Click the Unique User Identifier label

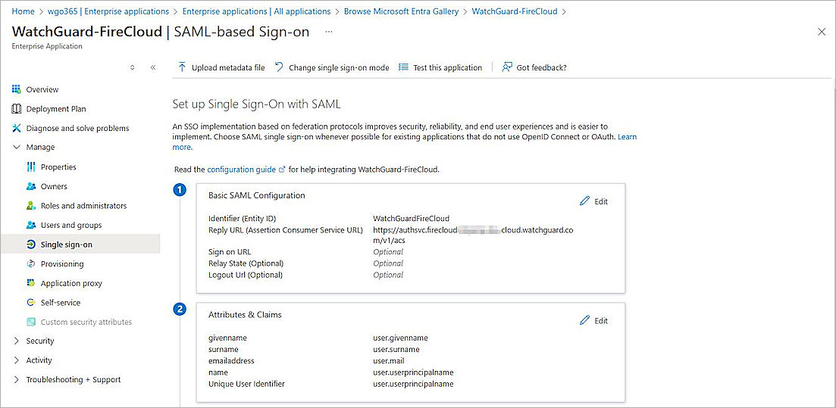point(246,384)
